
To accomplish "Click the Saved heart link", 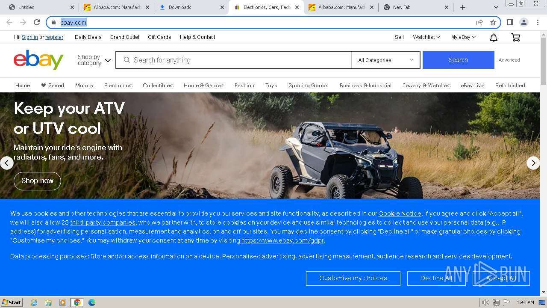I will coord(53,86).
